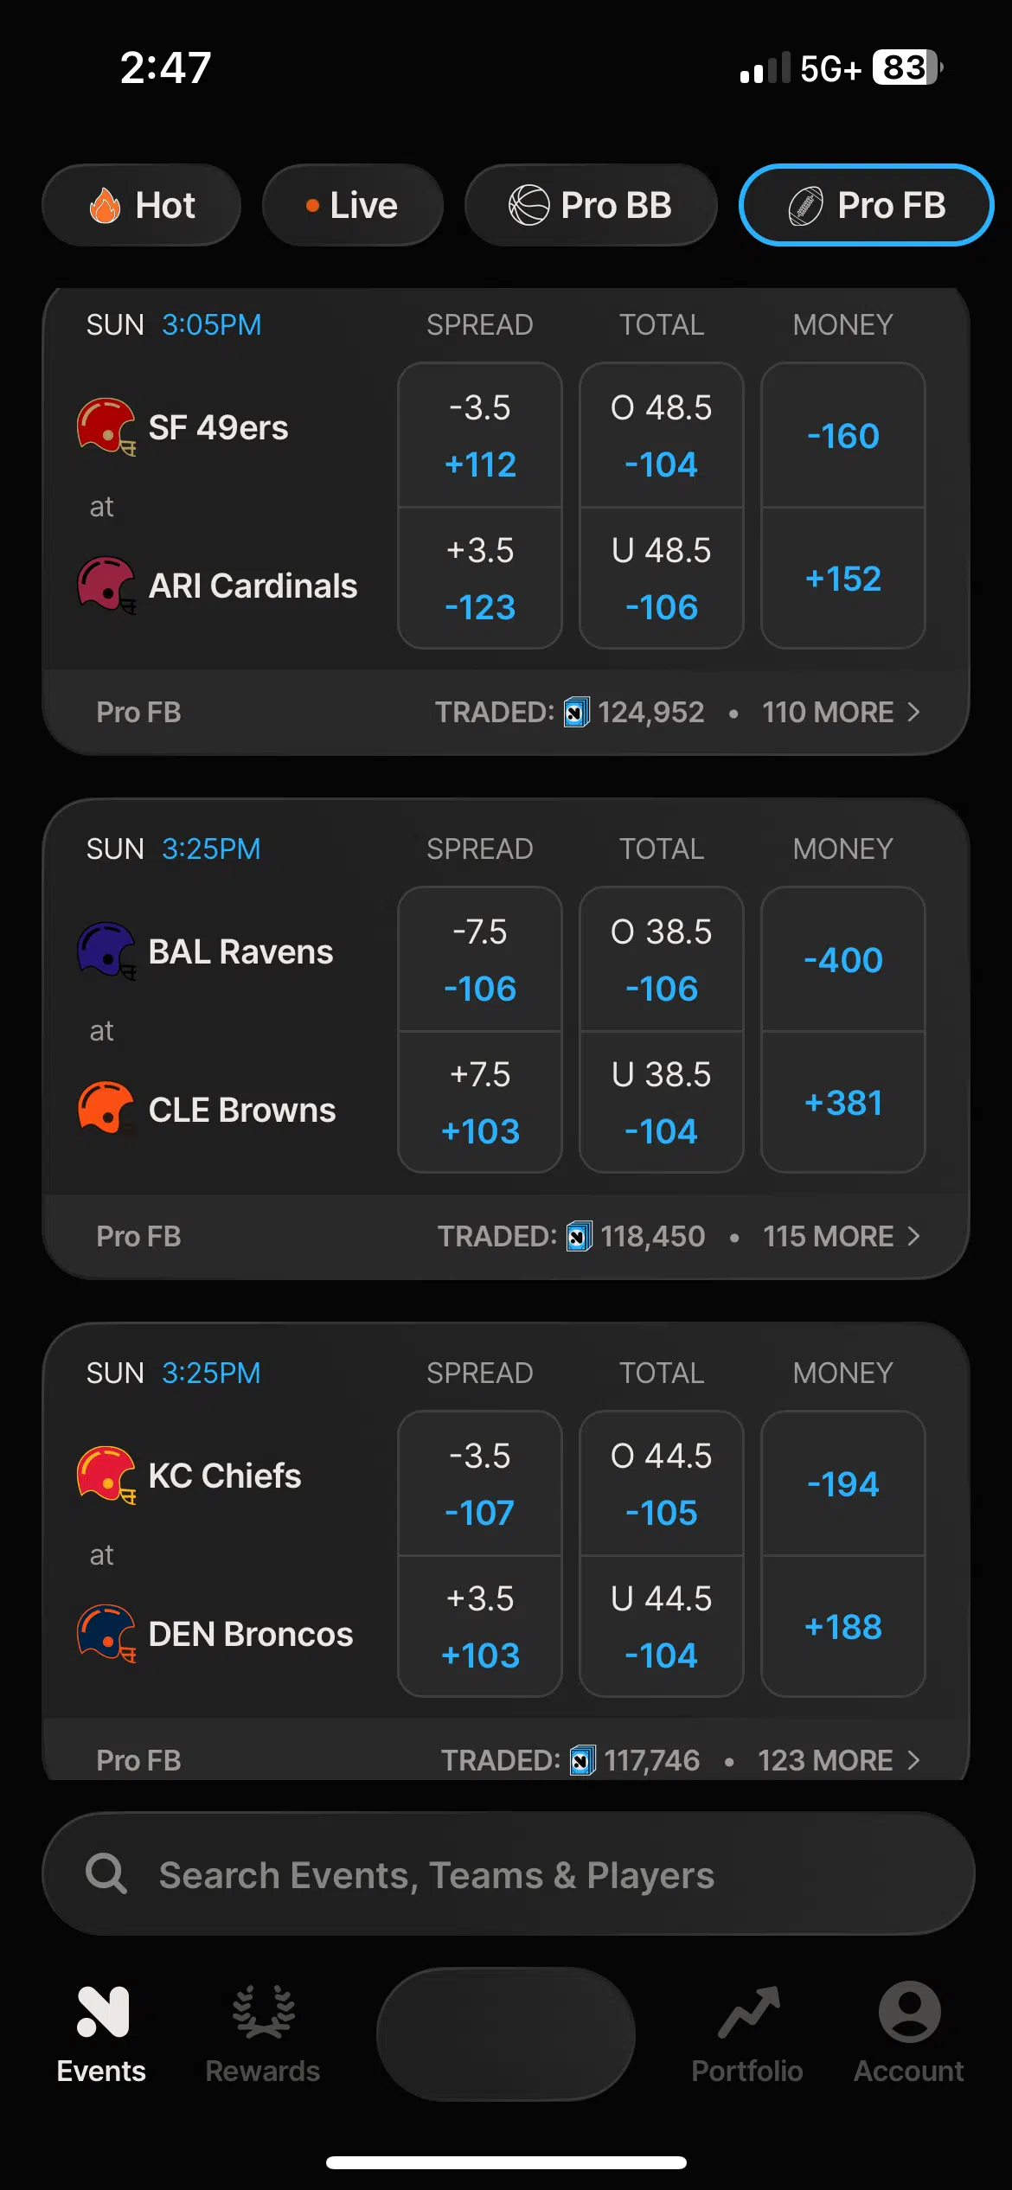This screenshot has width=1012, height=2190.
Task: Expand 115 MORE markets for Ravens game
Action: pyautogui.click(x=840, y=1236)
